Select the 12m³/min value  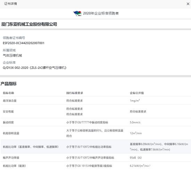[136, 133]
